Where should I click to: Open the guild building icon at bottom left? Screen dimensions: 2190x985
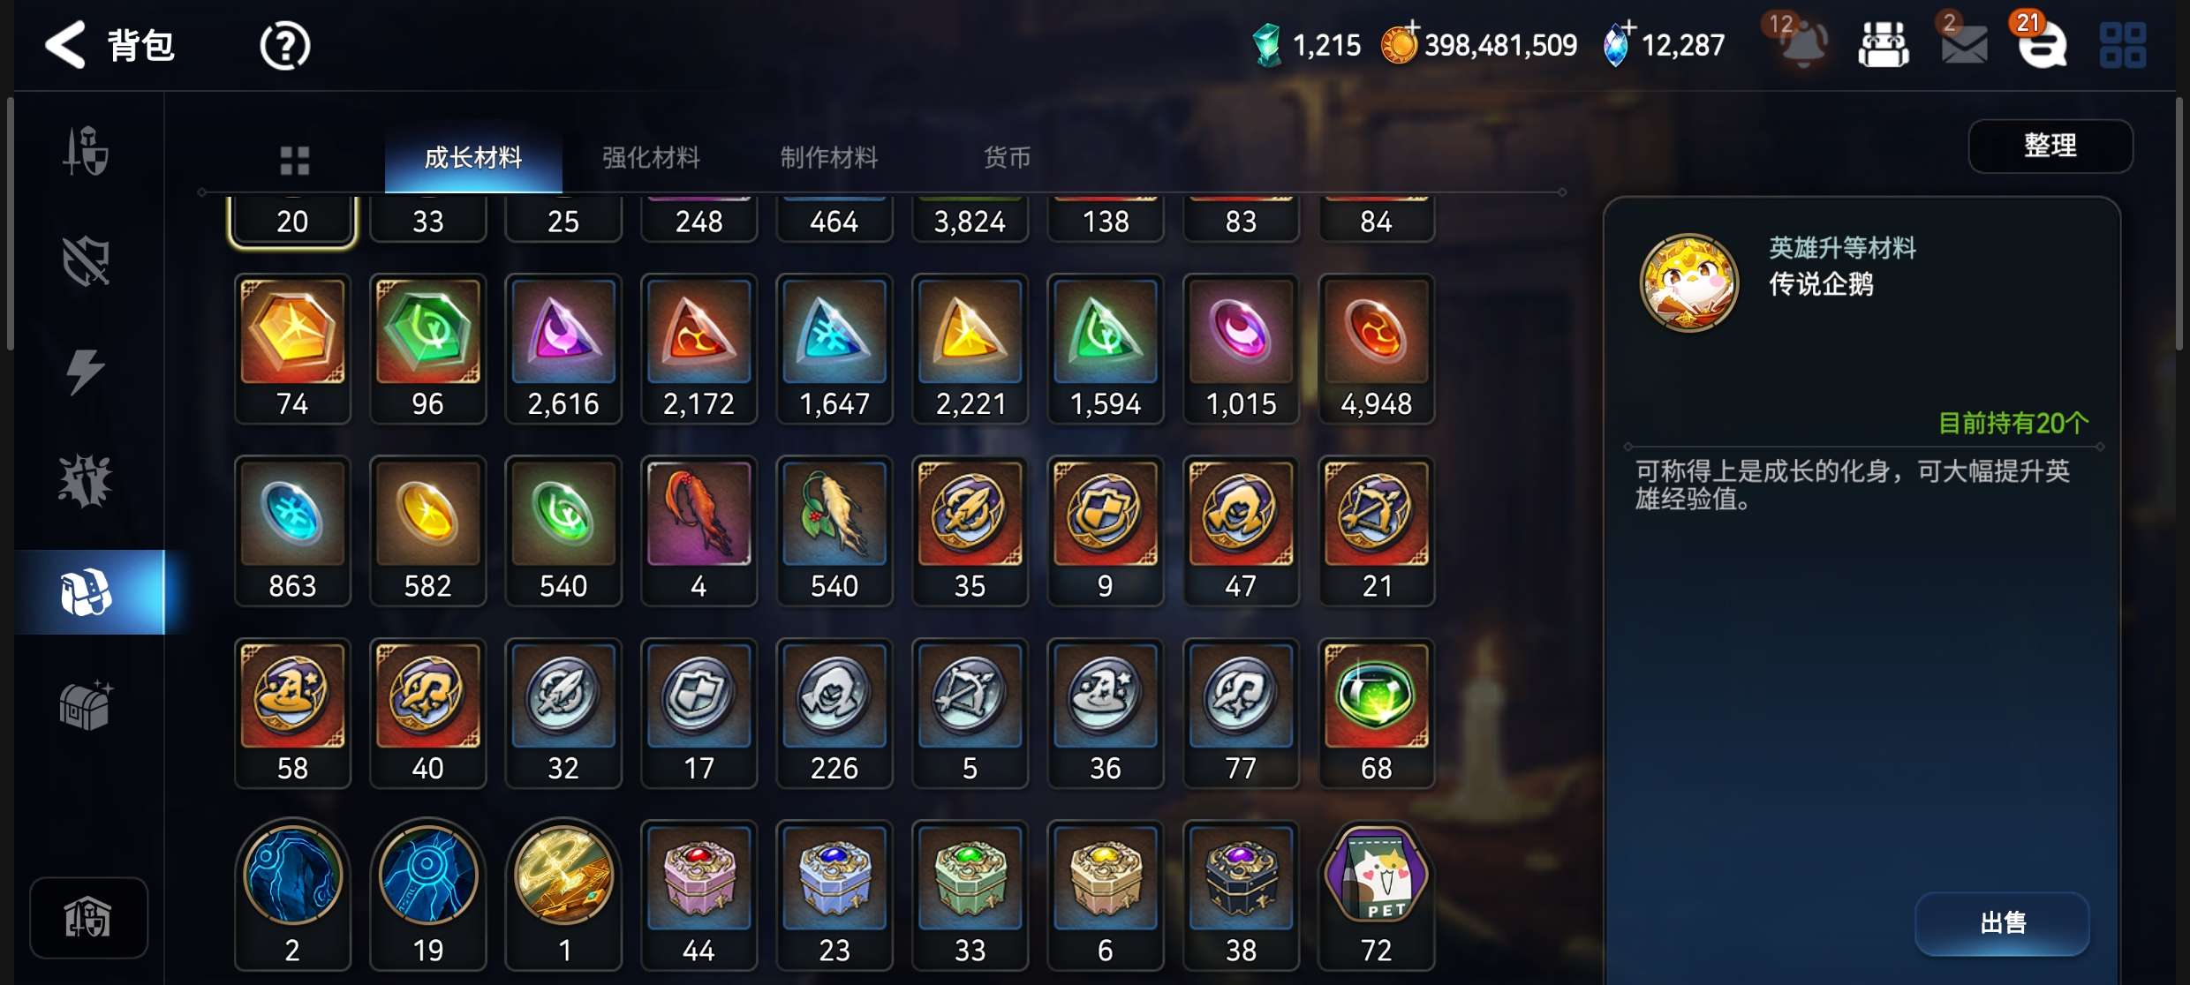click(x=88, y=918)
